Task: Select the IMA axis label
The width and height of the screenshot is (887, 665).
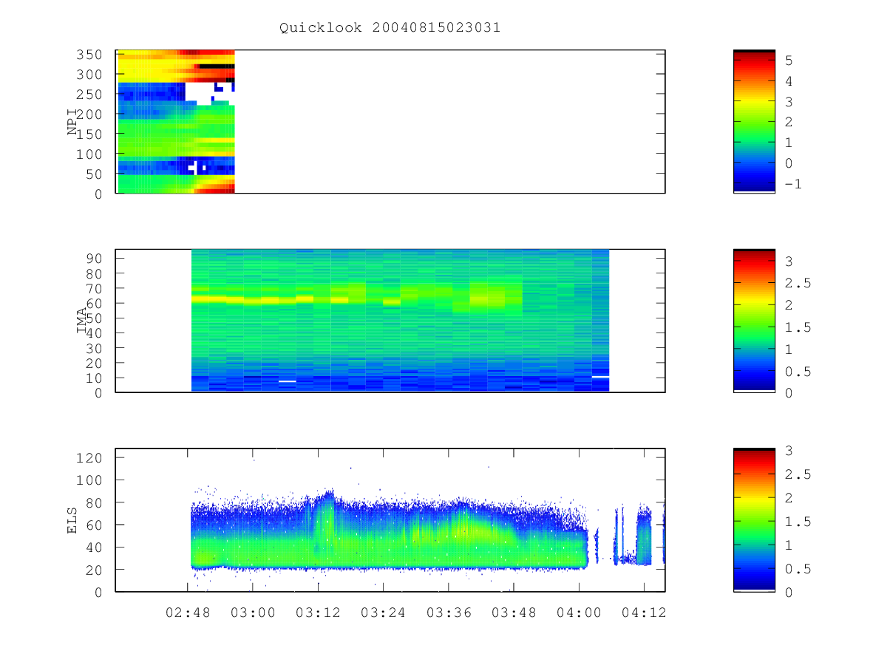Action: pos(83,321)
